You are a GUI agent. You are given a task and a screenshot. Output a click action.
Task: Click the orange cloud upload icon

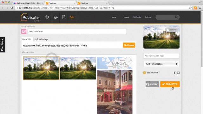coord(72,17)
